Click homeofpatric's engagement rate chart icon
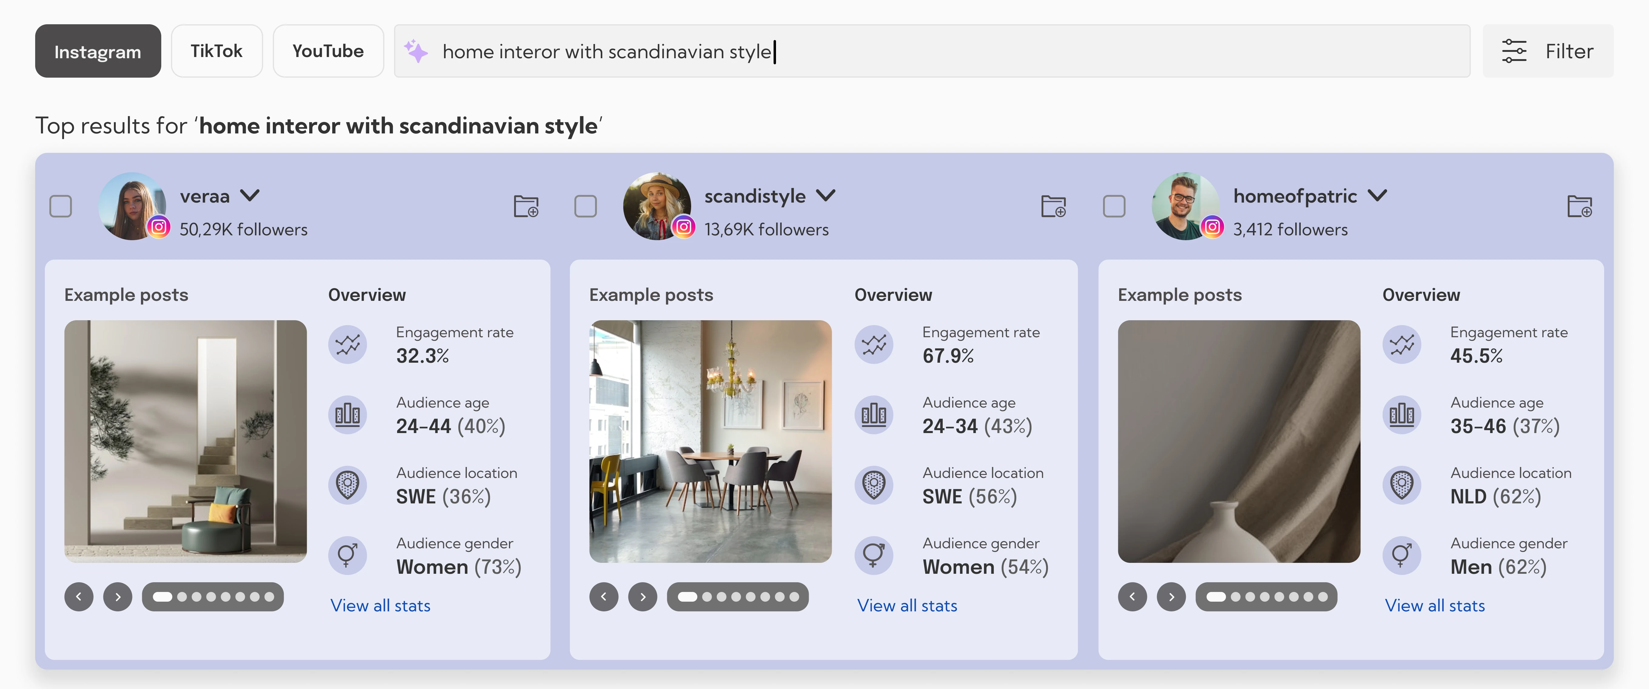Screen dimensions: 1649x689 click(1402, 344)
